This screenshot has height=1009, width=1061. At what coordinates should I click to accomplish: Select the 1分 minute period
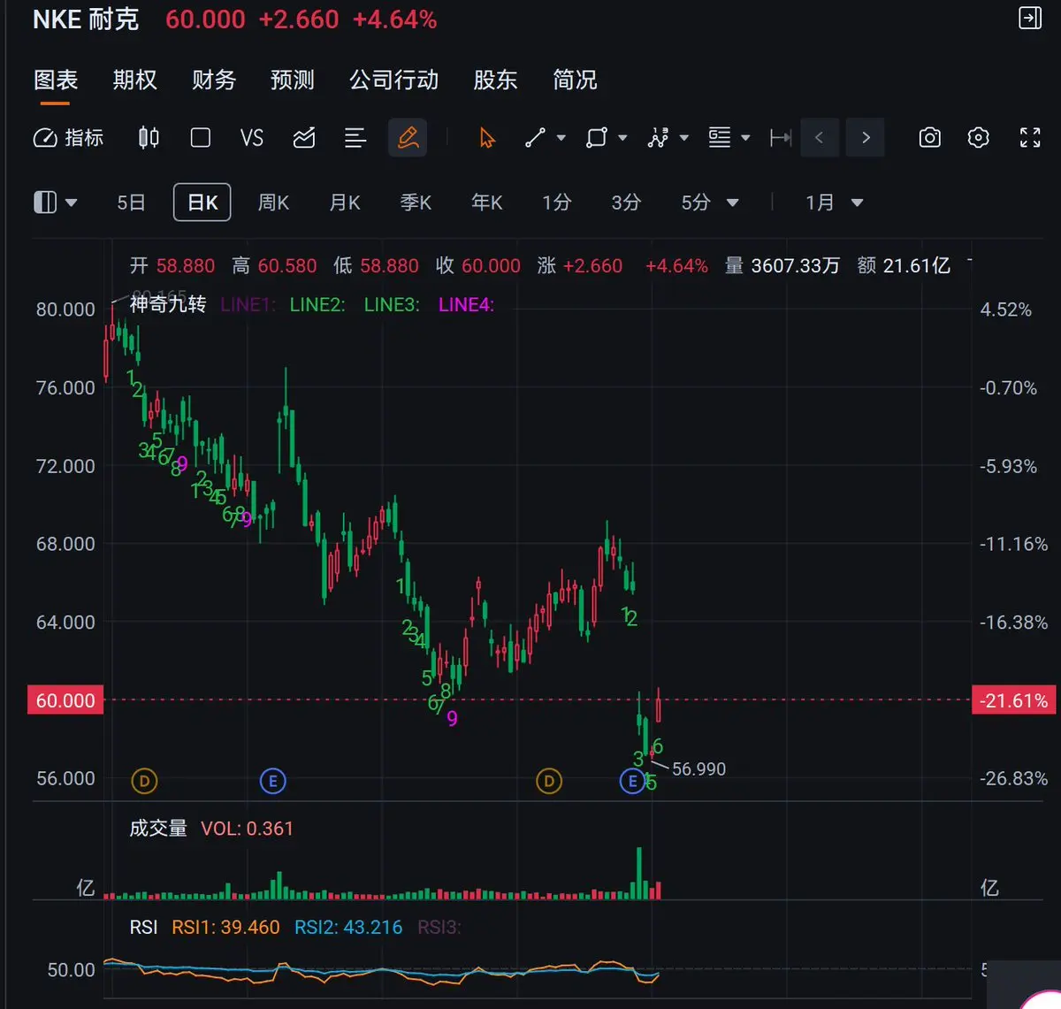pyautogui.click(x=557, y=203)
